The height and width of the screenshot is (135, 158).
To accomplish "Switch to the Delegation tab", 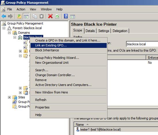I will [120, 31].
